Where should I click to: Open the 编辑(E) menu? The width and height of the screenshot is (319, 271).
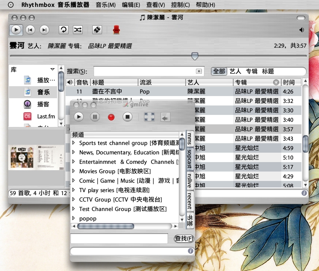click(x=131, y=5)
